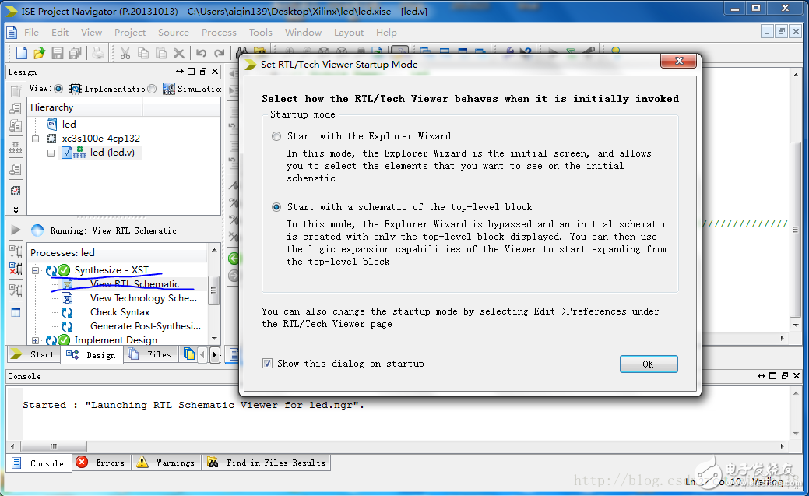Open the Tools menu

tap(260, 33)
